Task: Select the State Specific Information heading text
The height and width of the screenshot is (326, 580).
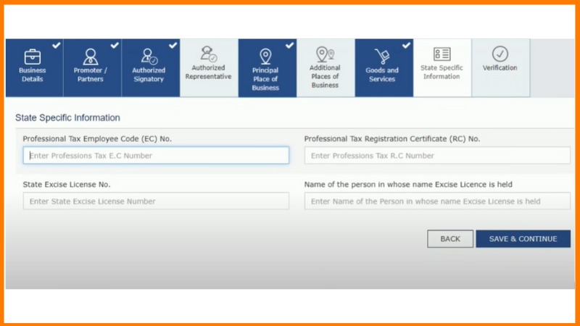Action: (67, 117)
